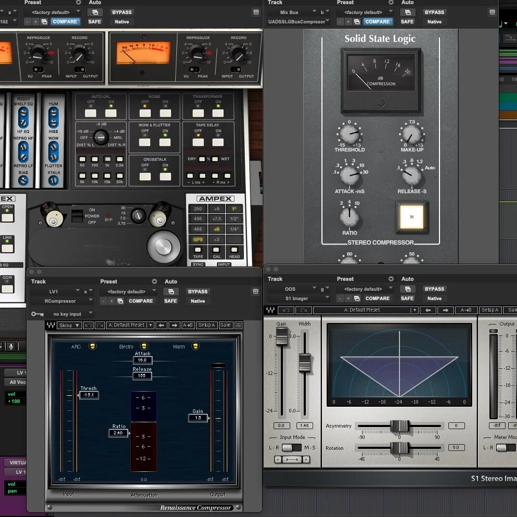This screenshot has height=517, width=517.
Task: Turn Ampex TAPE DELAY on
Action: click(x=218, y=142)
